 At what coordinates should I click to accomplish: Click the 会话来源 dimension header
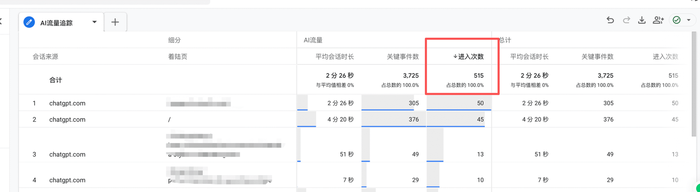coord(45,56)
